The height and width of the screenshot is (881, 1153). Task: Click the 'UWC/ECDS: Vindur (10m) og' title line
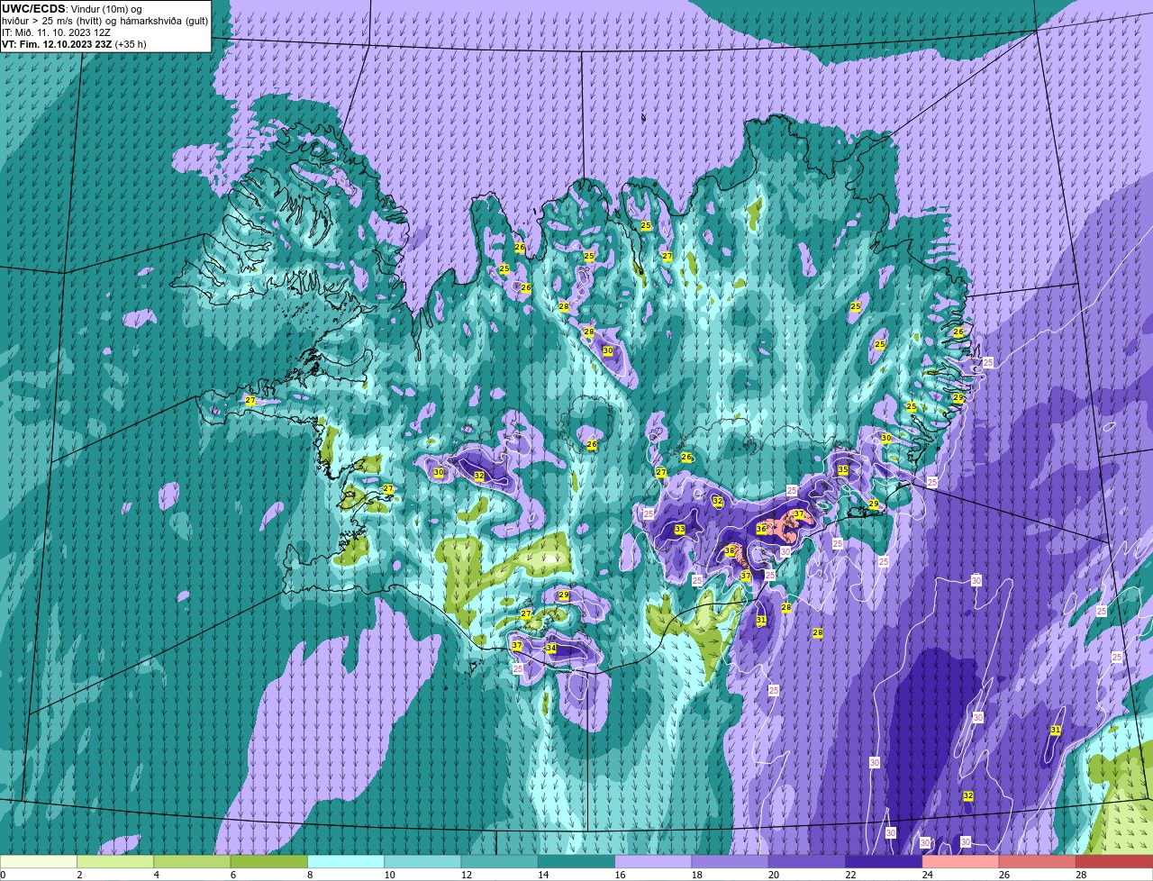pyautogui.click(x=72, y=8)
